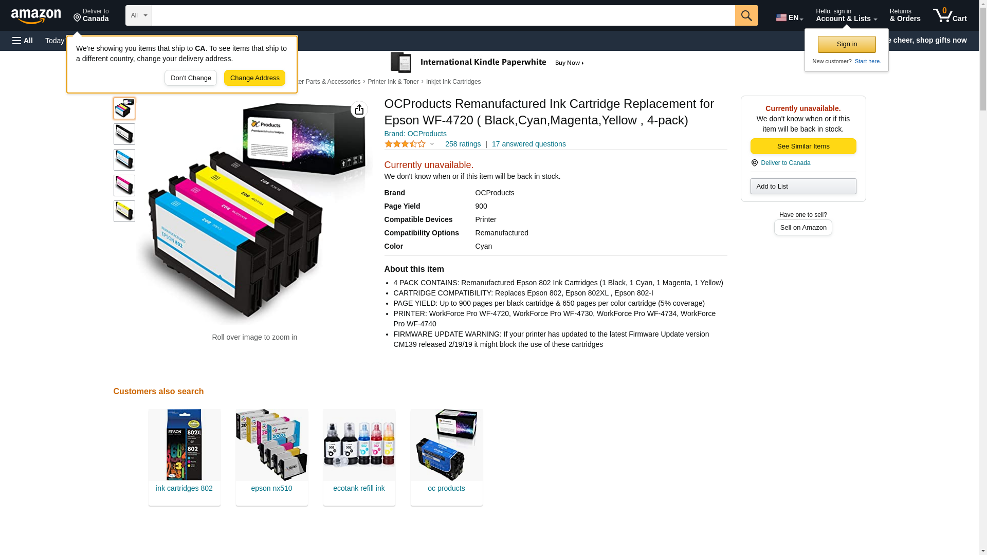Open the shopping cart icon
Screen dimensions: 987x555
pos(949,15)
